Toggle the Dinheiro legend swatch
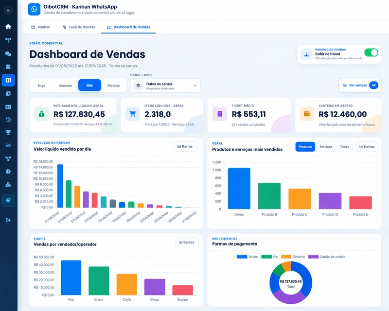 pyautogui.click(x=286, y=257)
